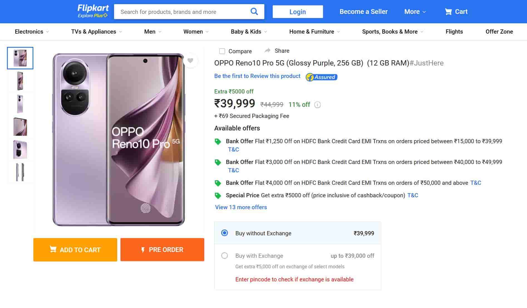Open the price info icon
527x308 pixels.
317,105
